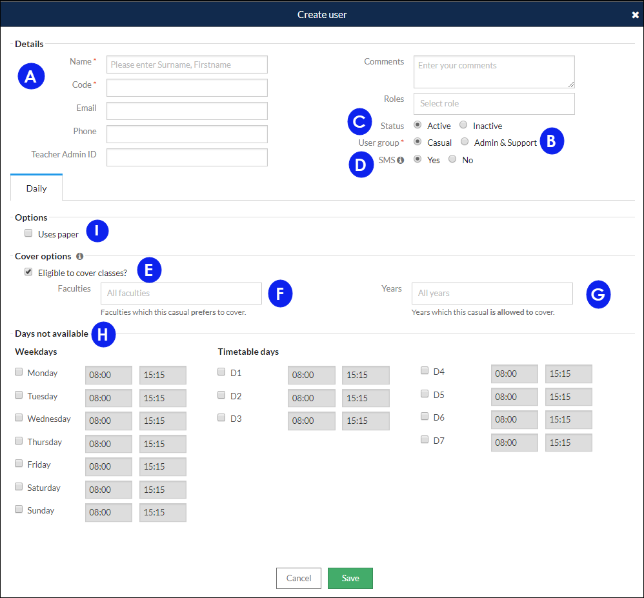Click the Cover options info icon
The height and width of the screenshot is (598, 644).
pyautogui.click(x=79, y=256)
